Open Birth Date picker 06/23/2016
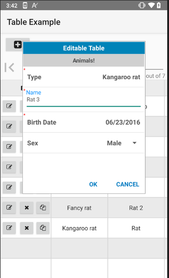The width and height of the screenshot is (169, 278). [84, 122]
